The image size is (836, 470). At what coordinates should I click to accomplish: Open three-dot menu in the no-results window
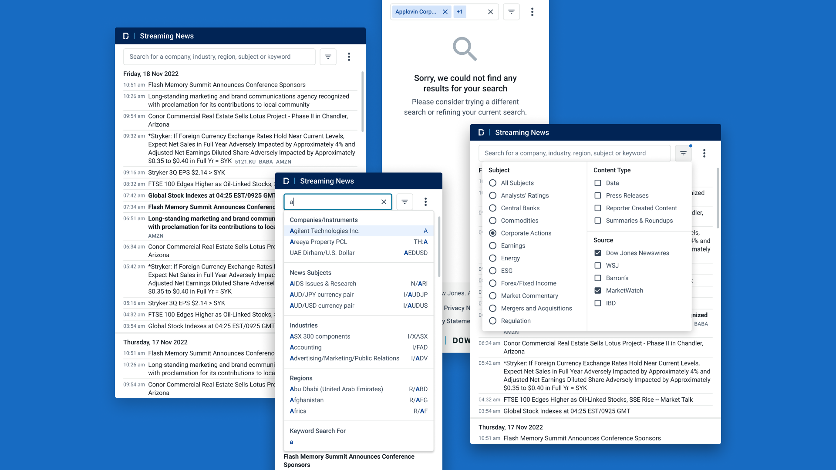[x=532, y=12]
